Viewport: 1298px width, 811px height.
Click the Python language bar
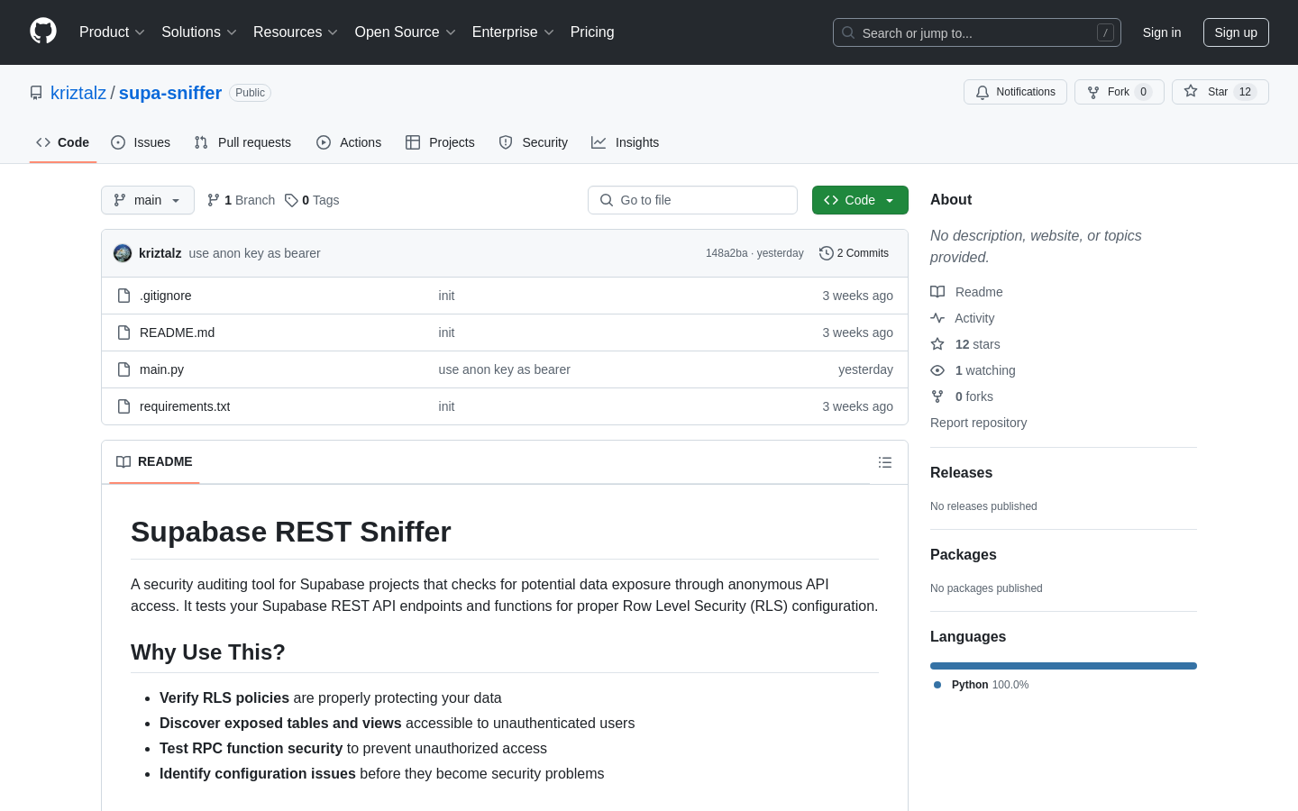[1064, 666]
